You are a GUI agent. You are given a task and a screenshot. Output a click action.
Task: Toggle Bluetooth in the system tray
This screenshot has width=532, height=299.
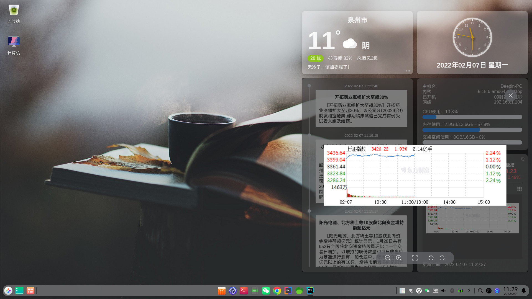tap(452, 291)
